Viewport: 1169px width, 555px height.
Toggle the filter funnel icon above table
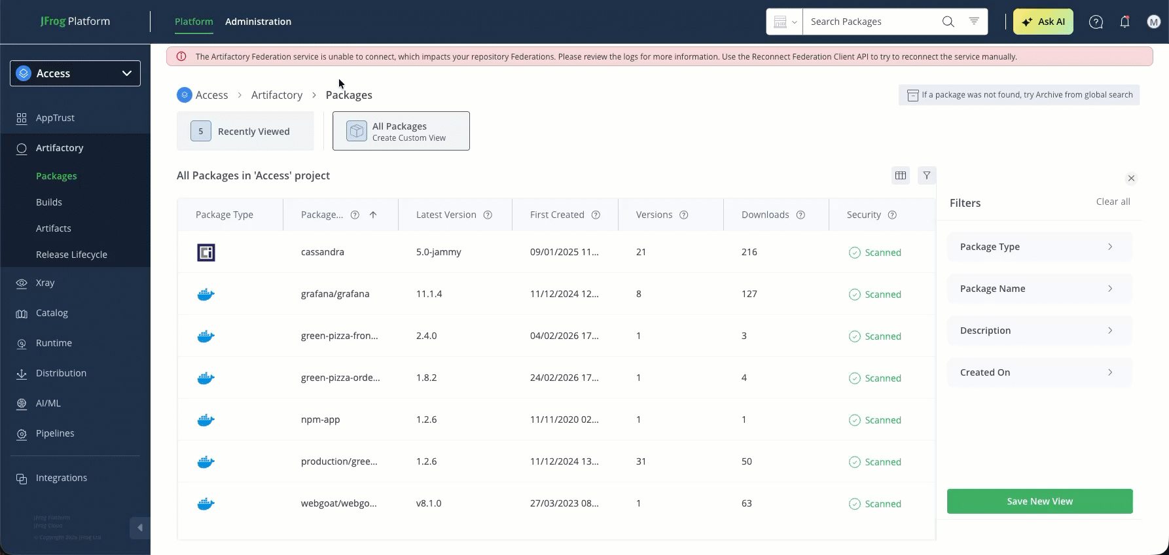[927, 175]
